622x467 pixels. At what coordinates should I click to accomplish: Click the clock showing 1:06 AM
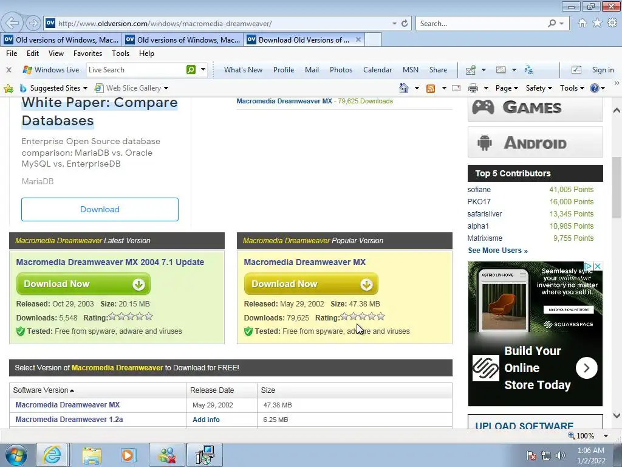click(590, 451)
